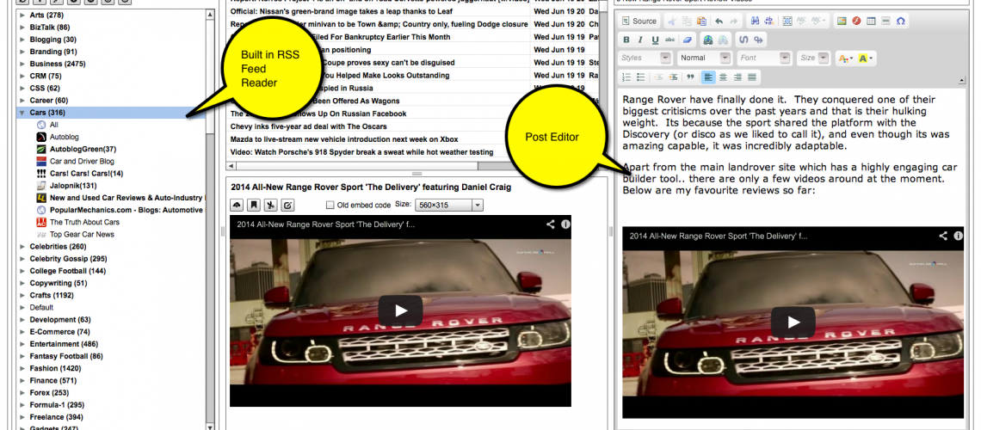Play the video in the feed preview pane

point(400,310)
